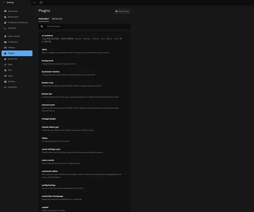This screenshot has height=212, width=254.
Task: Select the ai-assistant plugin name
Action: (x=47, y=36)
